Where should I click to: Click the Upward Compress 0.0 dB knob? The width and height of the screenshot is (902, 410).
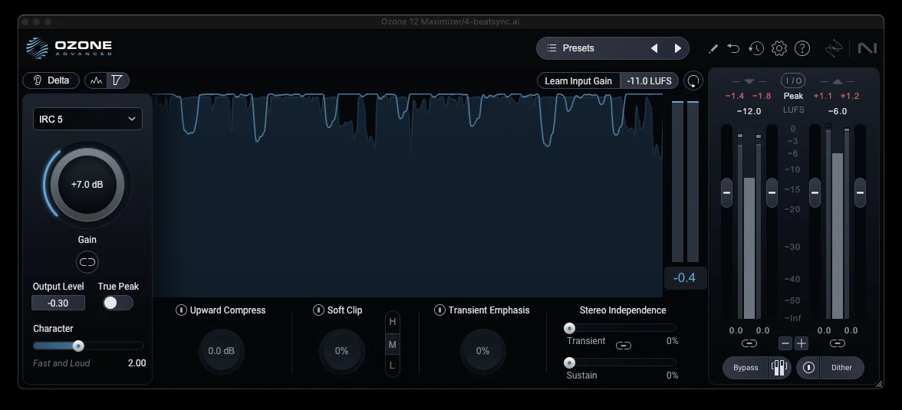point(222,351)
